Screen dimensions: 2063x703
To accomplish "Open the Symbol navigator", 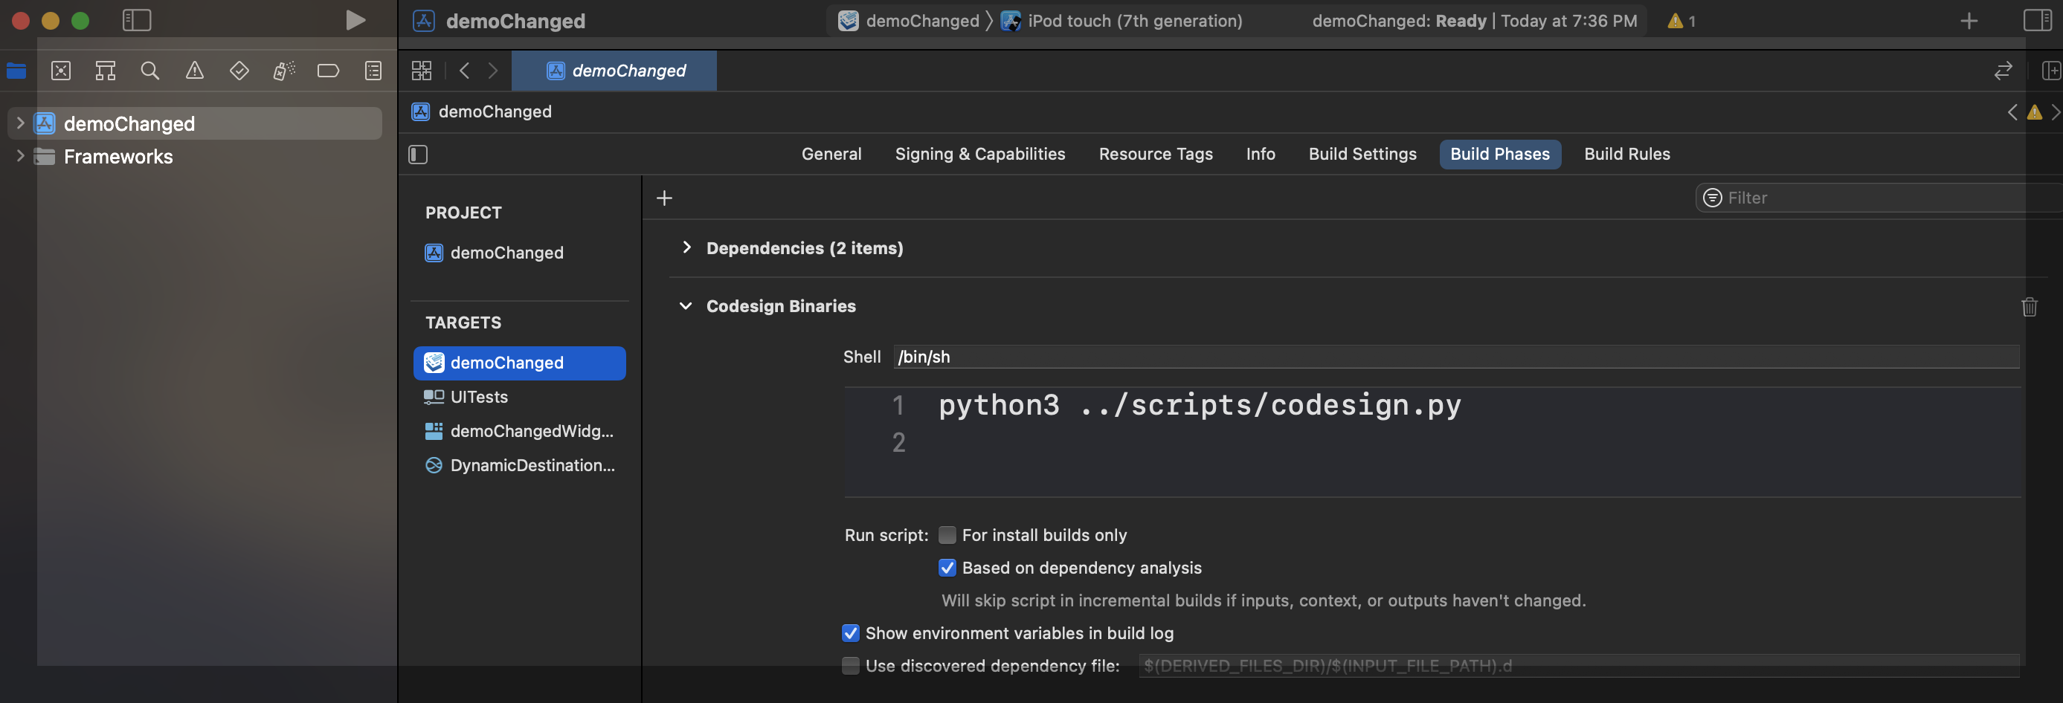I will pyautogui.click(x=106, y=71).
